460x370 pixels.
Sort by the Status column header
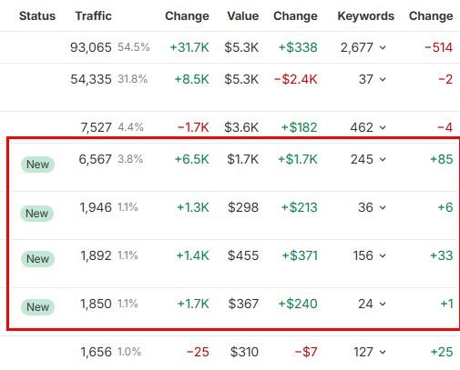click(x=37, y=16)
